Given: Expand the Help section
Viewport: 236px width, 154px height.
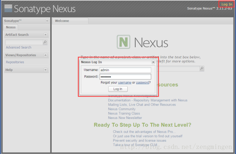Looking at the screenshot, I should tap(45, 70).
